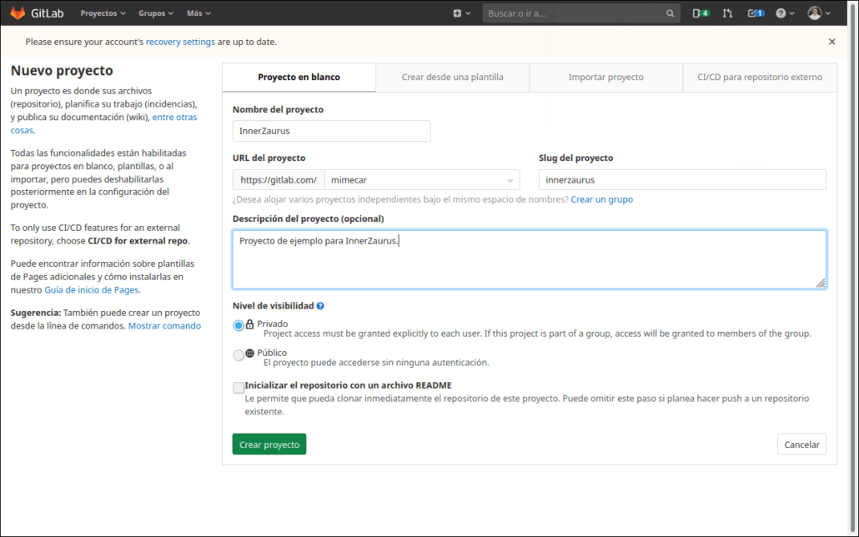The image size is (859, 537).
Task: Click the GitLab wordmark text
Action: [x=47, y=13]
